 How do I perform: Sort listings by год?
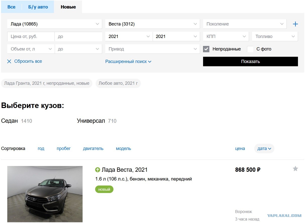click(x=41, y=148)
